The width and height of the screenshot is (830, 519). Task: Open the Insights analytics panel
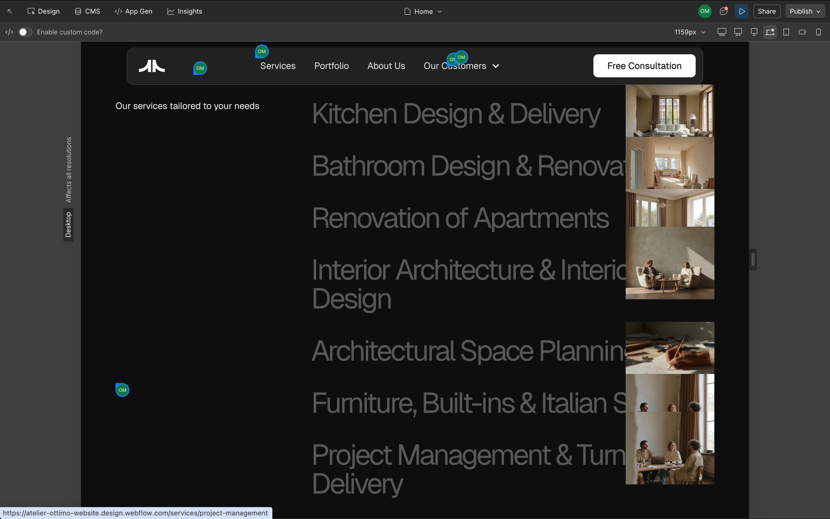[x=184, y=11]
